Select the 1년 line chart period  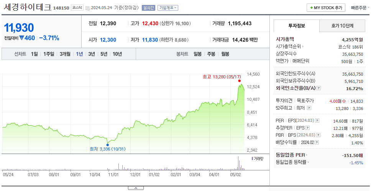pos(79,54)
